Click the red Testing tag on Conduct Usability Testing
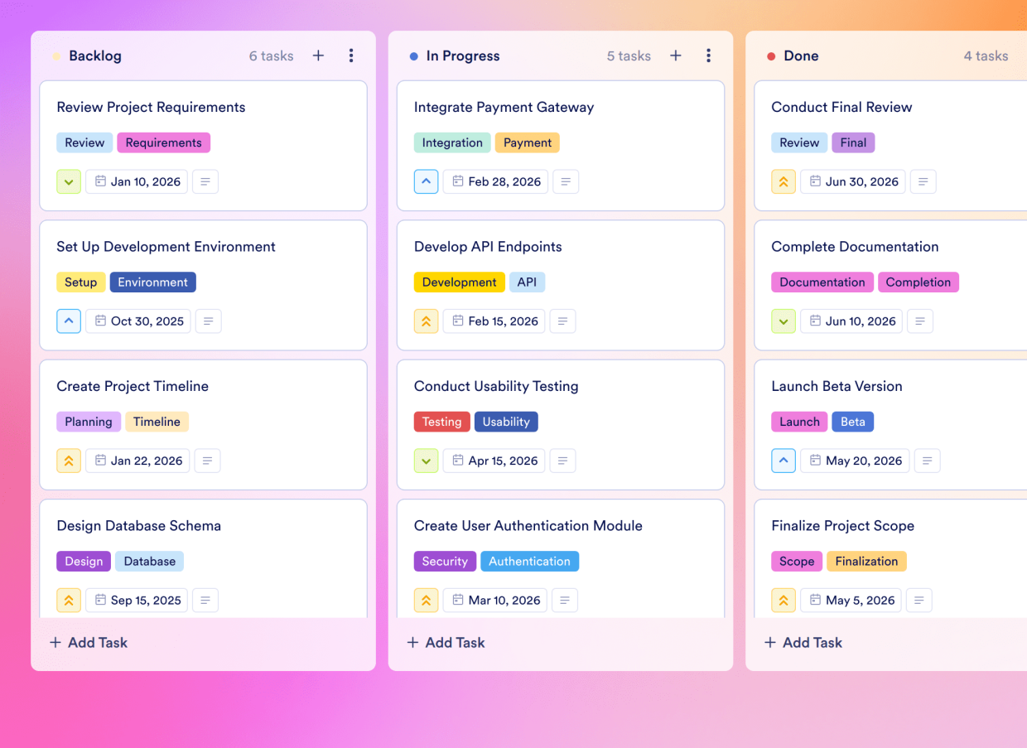Image resolution: width=1027 pixels, height=748 pixels. point(441,422)
